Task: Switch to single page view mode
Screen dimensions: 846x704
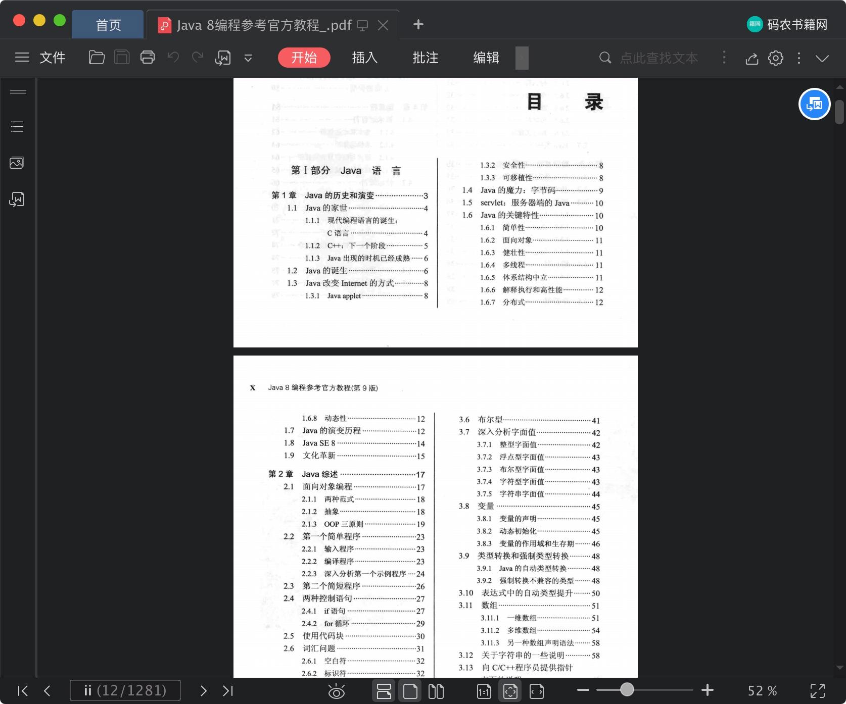Action: pyautogui.click(x=410, y=691)
